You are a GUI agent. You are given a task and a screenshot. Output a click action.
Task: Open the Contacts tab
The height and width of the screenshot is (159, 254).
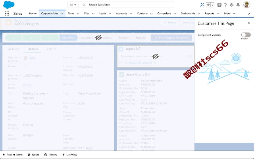[x=142, y=14]
